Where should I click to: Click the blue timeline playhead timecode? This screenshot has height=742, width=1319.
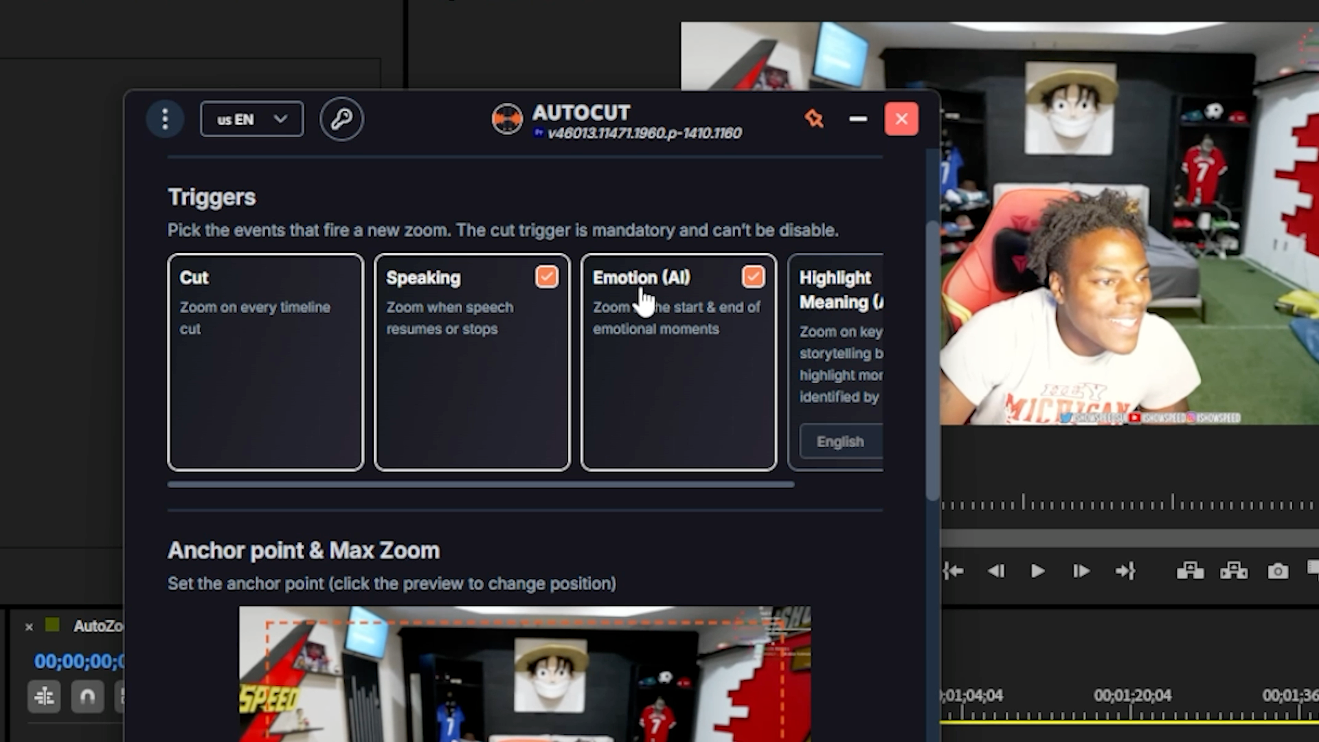click(x=78, y=662)
